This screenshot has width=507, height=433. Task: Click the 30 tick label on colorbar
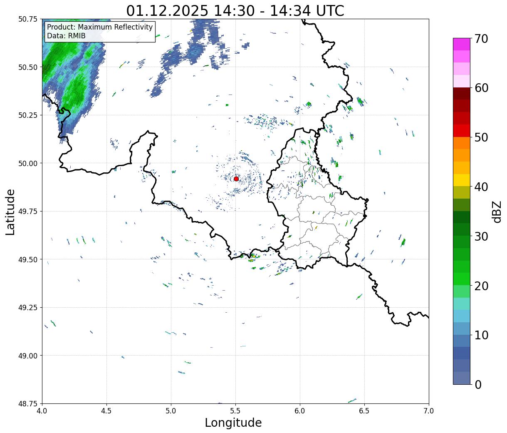482,236
